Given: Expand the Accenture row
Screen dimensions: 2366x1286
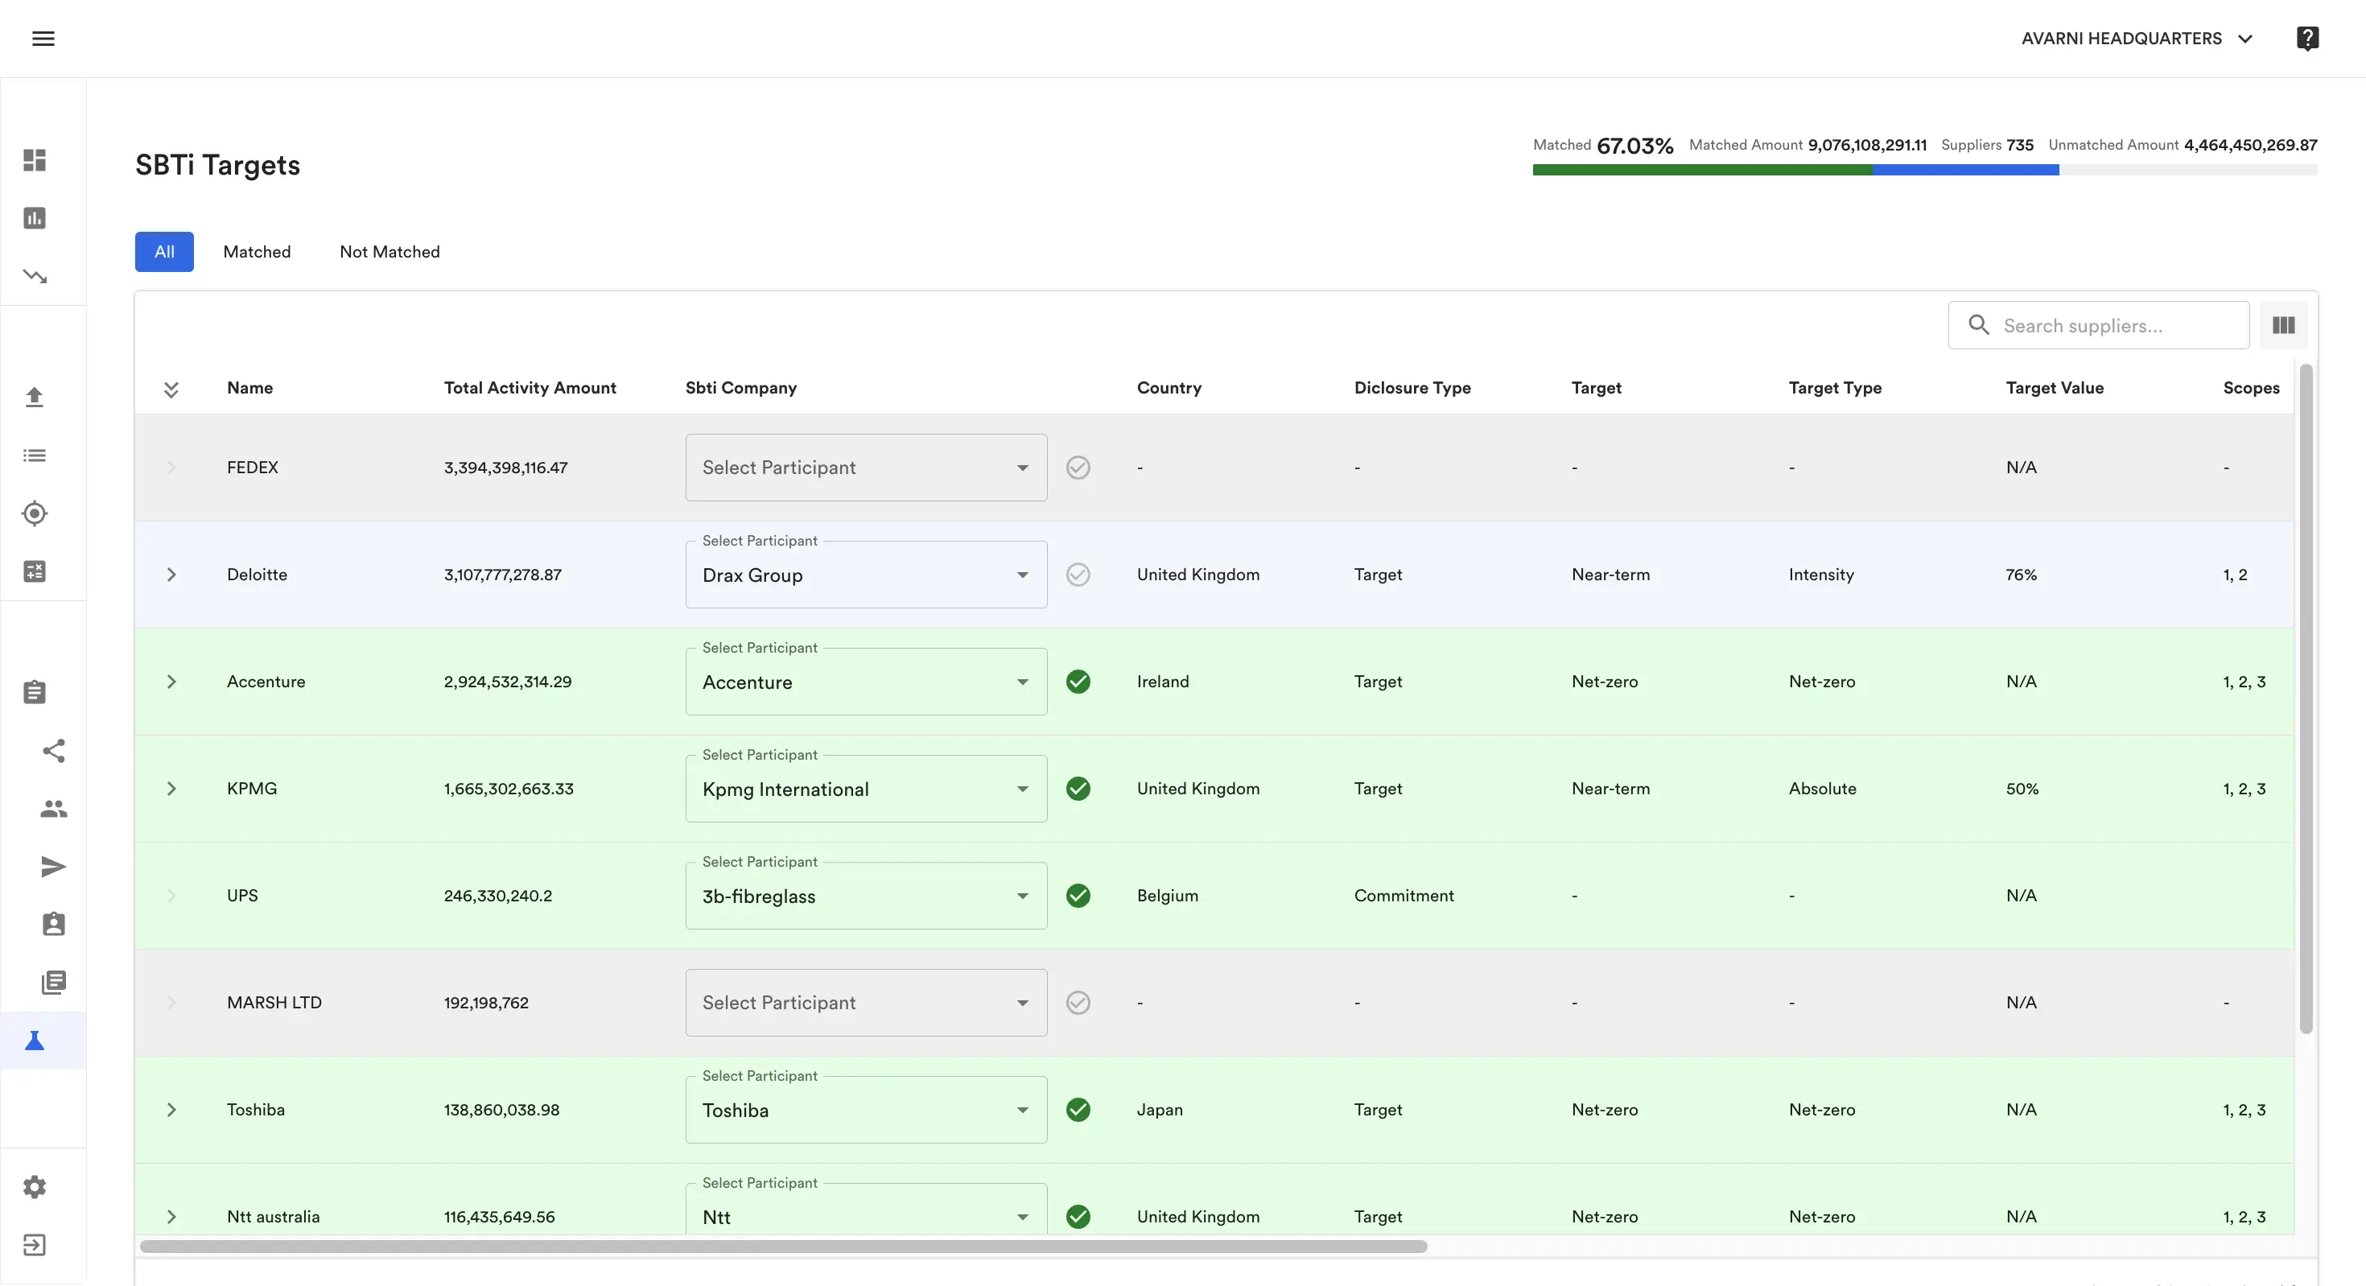Looking at the screenshot, I should pos(171,682).
